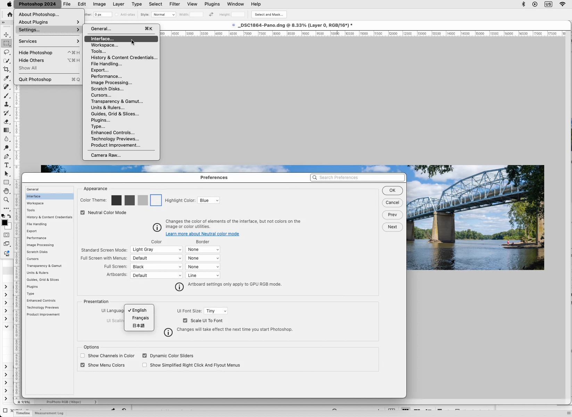Open Learn more about Neutral color mode link
The width and height of the screenshot is (572, 417).
pos(202,234)
